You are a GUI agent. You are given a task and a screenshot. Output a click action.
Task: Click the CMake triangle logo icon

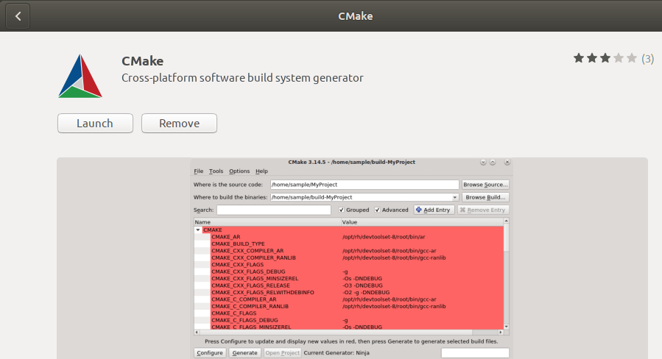point(80,76)
